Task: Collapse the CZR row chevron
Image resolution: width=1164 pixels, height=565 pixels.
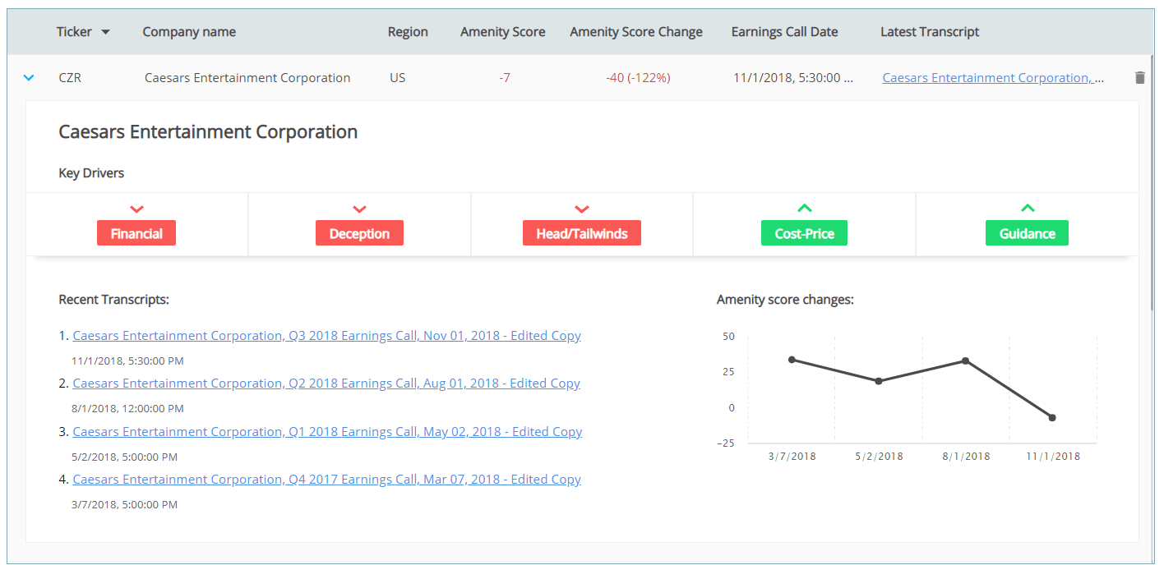Action: tap(30, 78)
